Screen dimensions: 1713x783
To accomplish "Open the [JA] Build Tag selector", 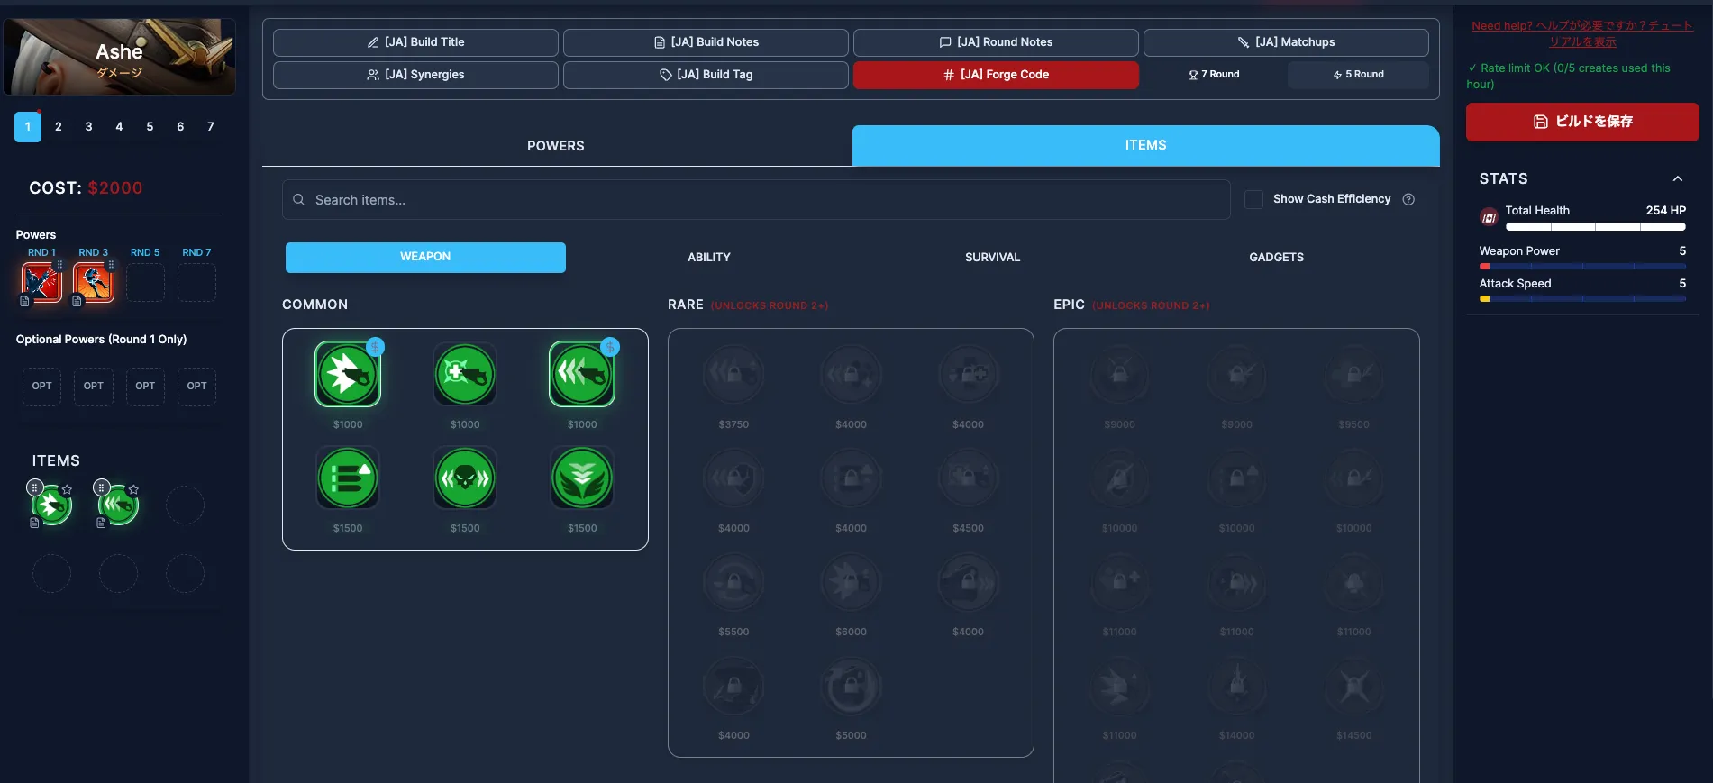I will click(x=706, y=75).
